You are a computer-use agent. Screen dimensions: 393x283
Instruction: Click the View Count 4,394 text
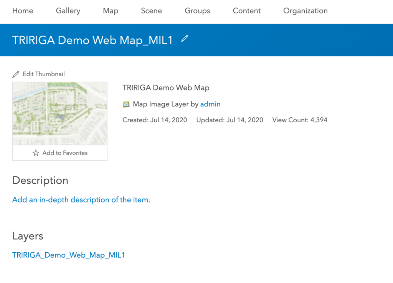(300, 120)
